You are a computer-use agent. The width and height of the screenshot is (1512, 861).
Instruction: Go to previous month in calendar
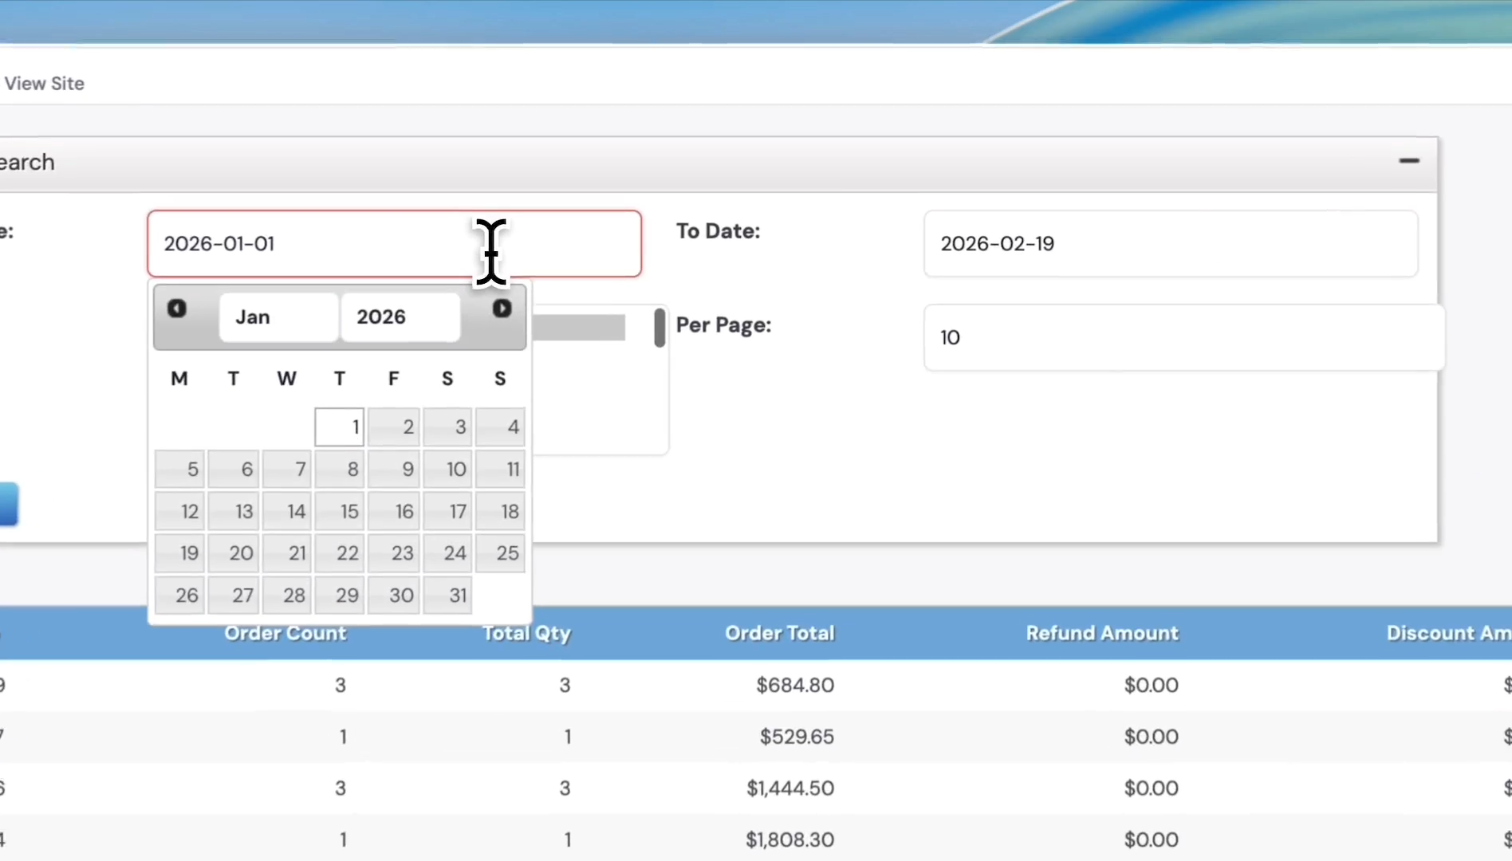click(x=176, y=309)
